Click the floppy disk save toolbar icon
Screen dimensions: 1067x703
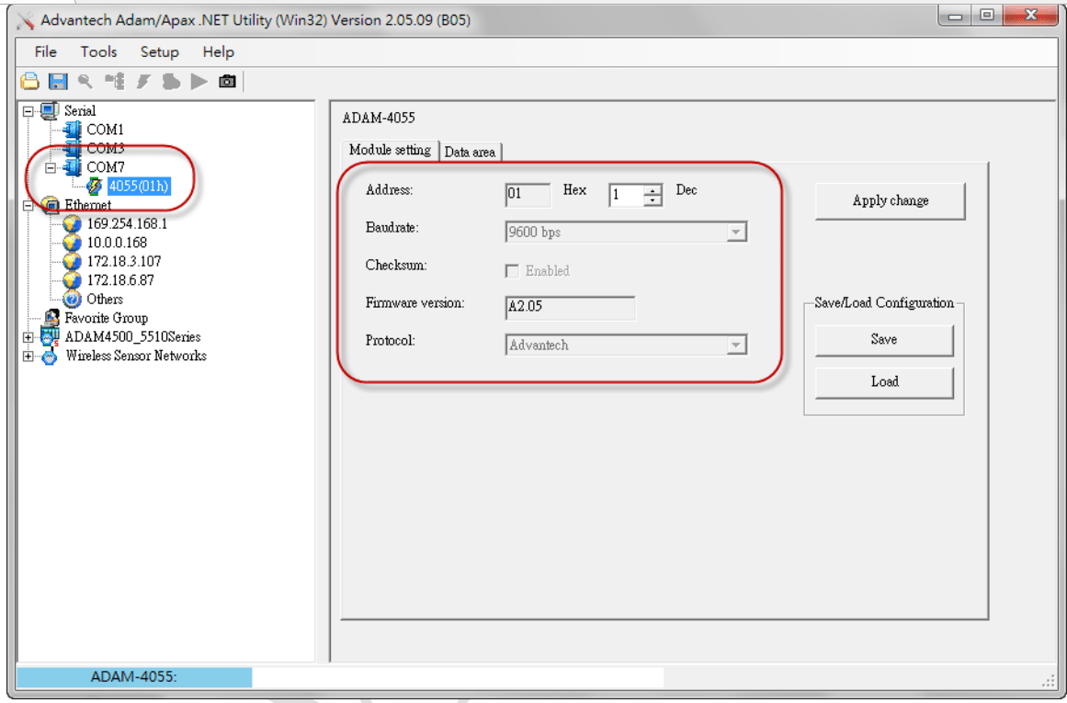[x=58, y=82]
